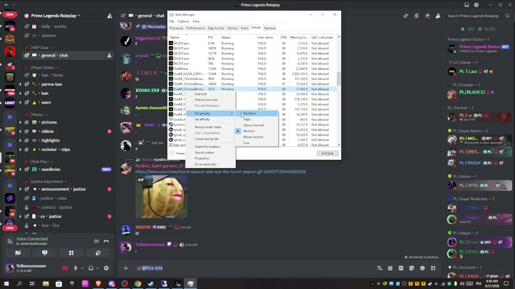Open the apps launcher in message bar
The width and height of the screenshot is (515, 289).
click(x=433, y=268)
